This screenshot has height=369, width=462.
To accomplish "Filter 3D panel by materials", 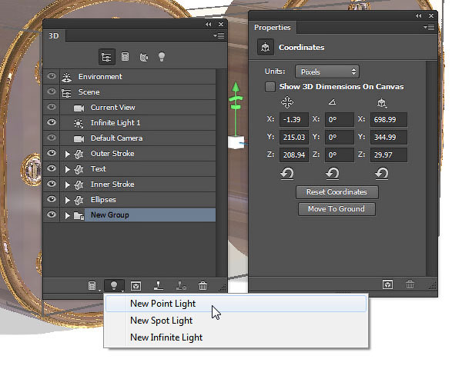I will 143,57.
